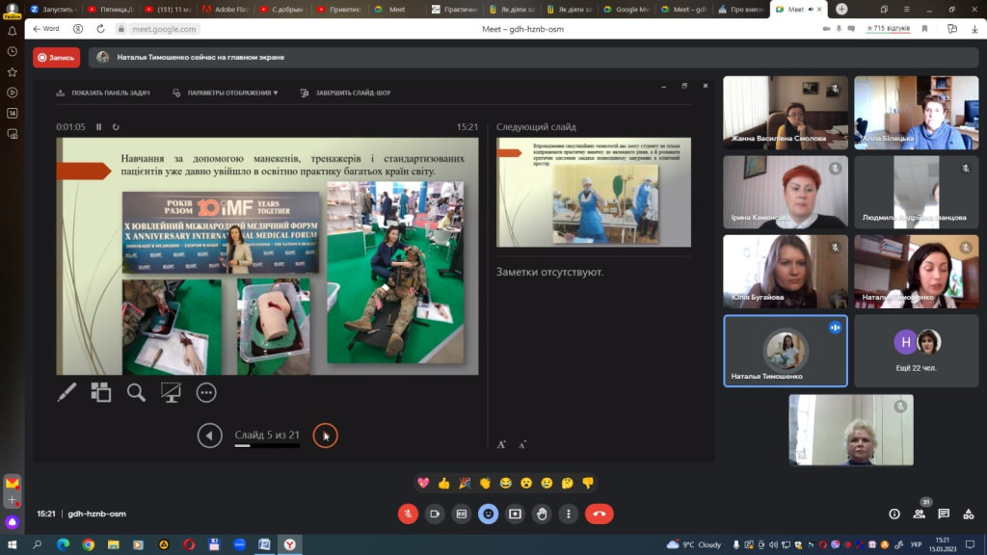Image resolution: width=987 pixels, height=555 pixels.
Task: Raise hand in the Meet call
Action: point(543,515)
